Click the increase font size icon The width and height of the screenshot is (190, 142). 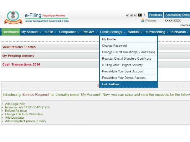(x=135, y=15)
